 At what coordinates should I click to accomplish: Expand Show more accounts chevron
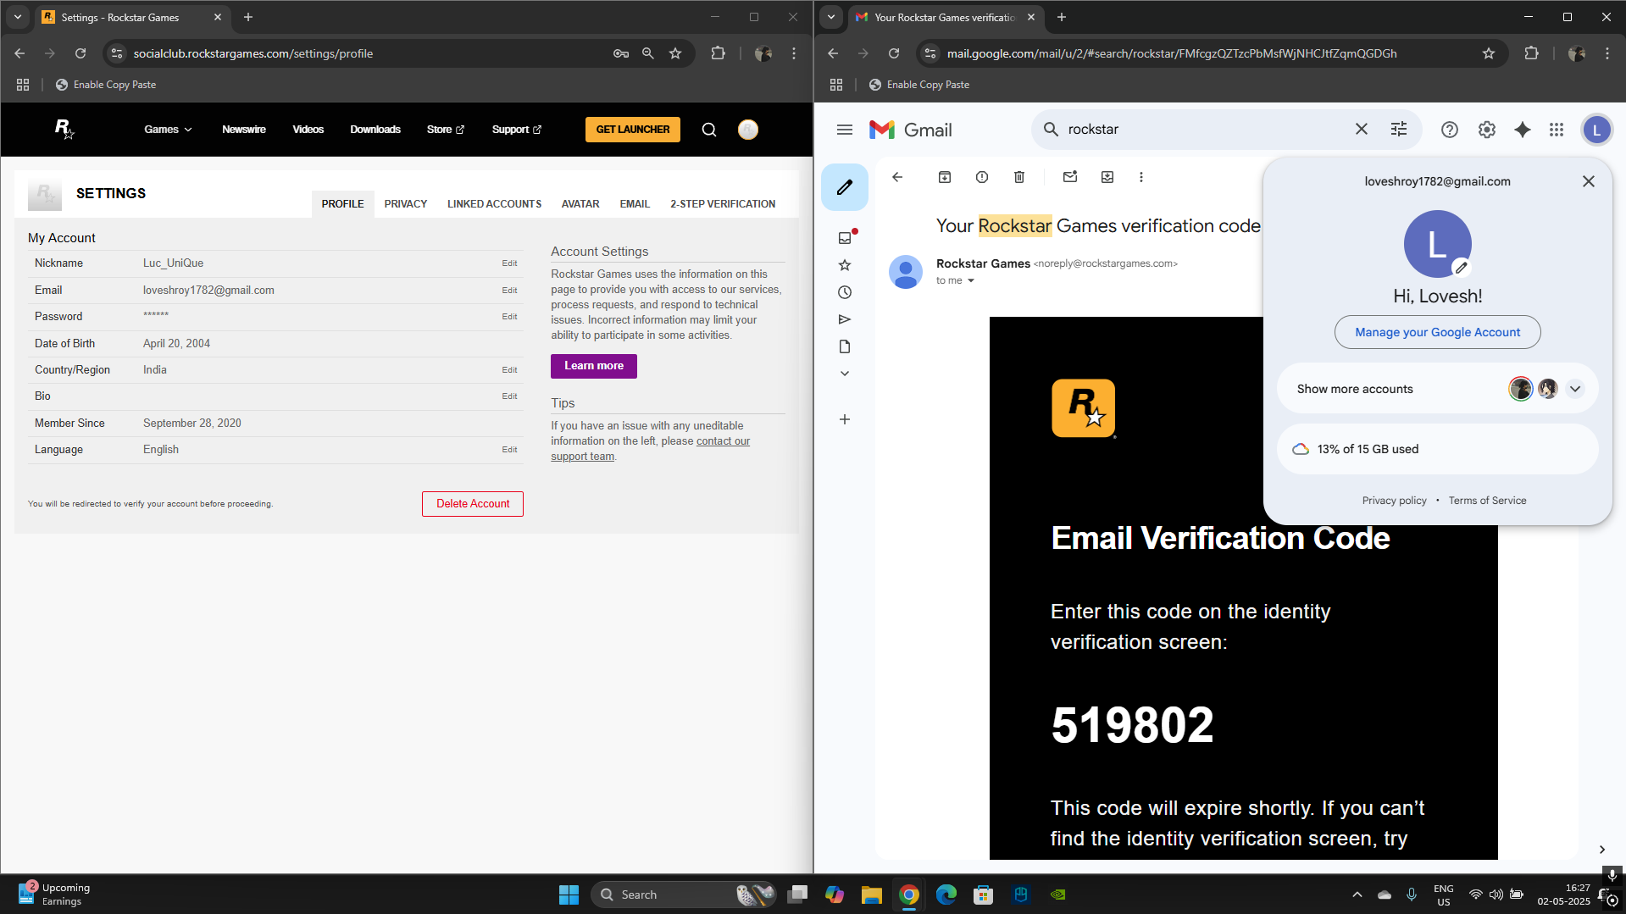coord(1575,389)
